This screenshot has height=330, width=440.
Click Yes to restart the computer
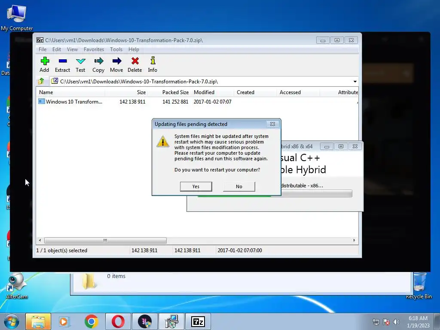point(196,186)
